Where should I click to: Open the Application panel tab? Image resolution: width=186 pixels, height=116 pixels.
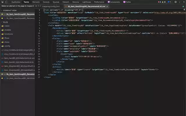16,2
